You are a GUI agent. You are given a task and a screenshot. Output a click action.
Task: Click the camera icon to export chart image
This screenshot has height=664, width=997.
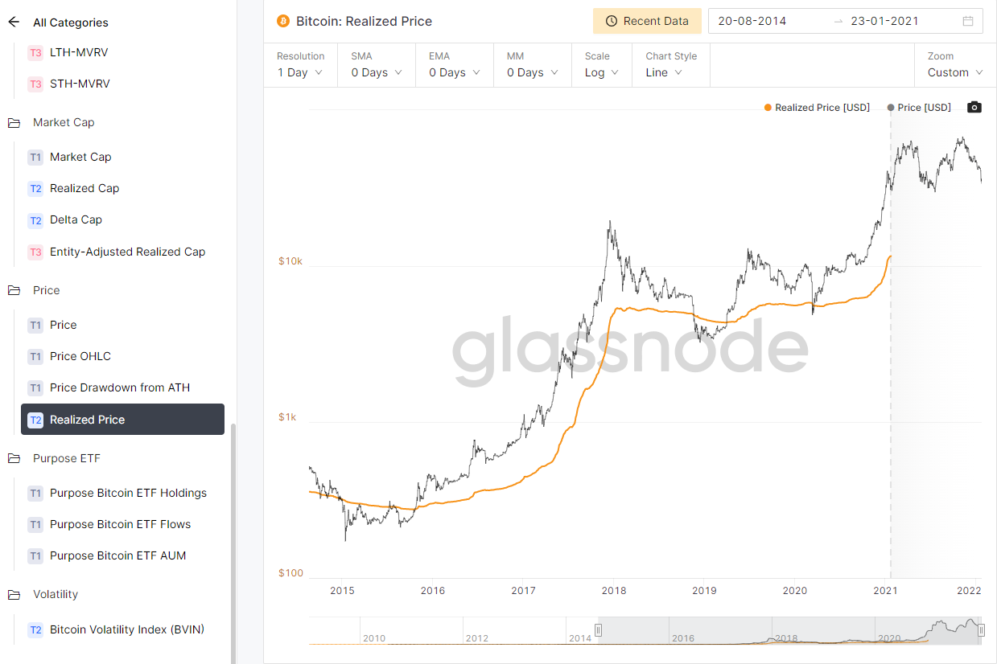click(x=974, y=106)
